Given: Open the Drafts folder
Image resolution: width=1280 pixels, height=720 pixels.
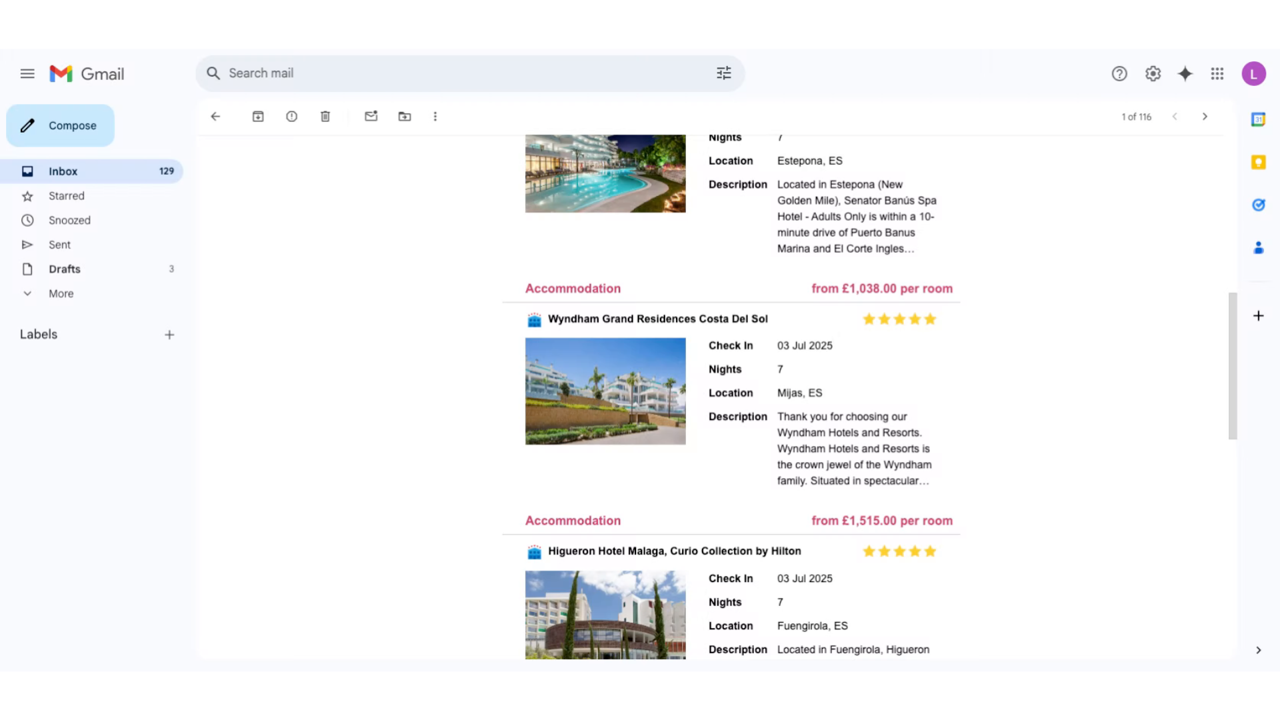Looking at the screenshot, I should 65,269.
